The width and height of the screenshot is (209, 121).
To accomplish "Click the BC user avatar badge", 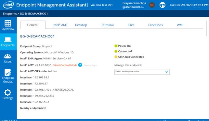I will point(152,5).
